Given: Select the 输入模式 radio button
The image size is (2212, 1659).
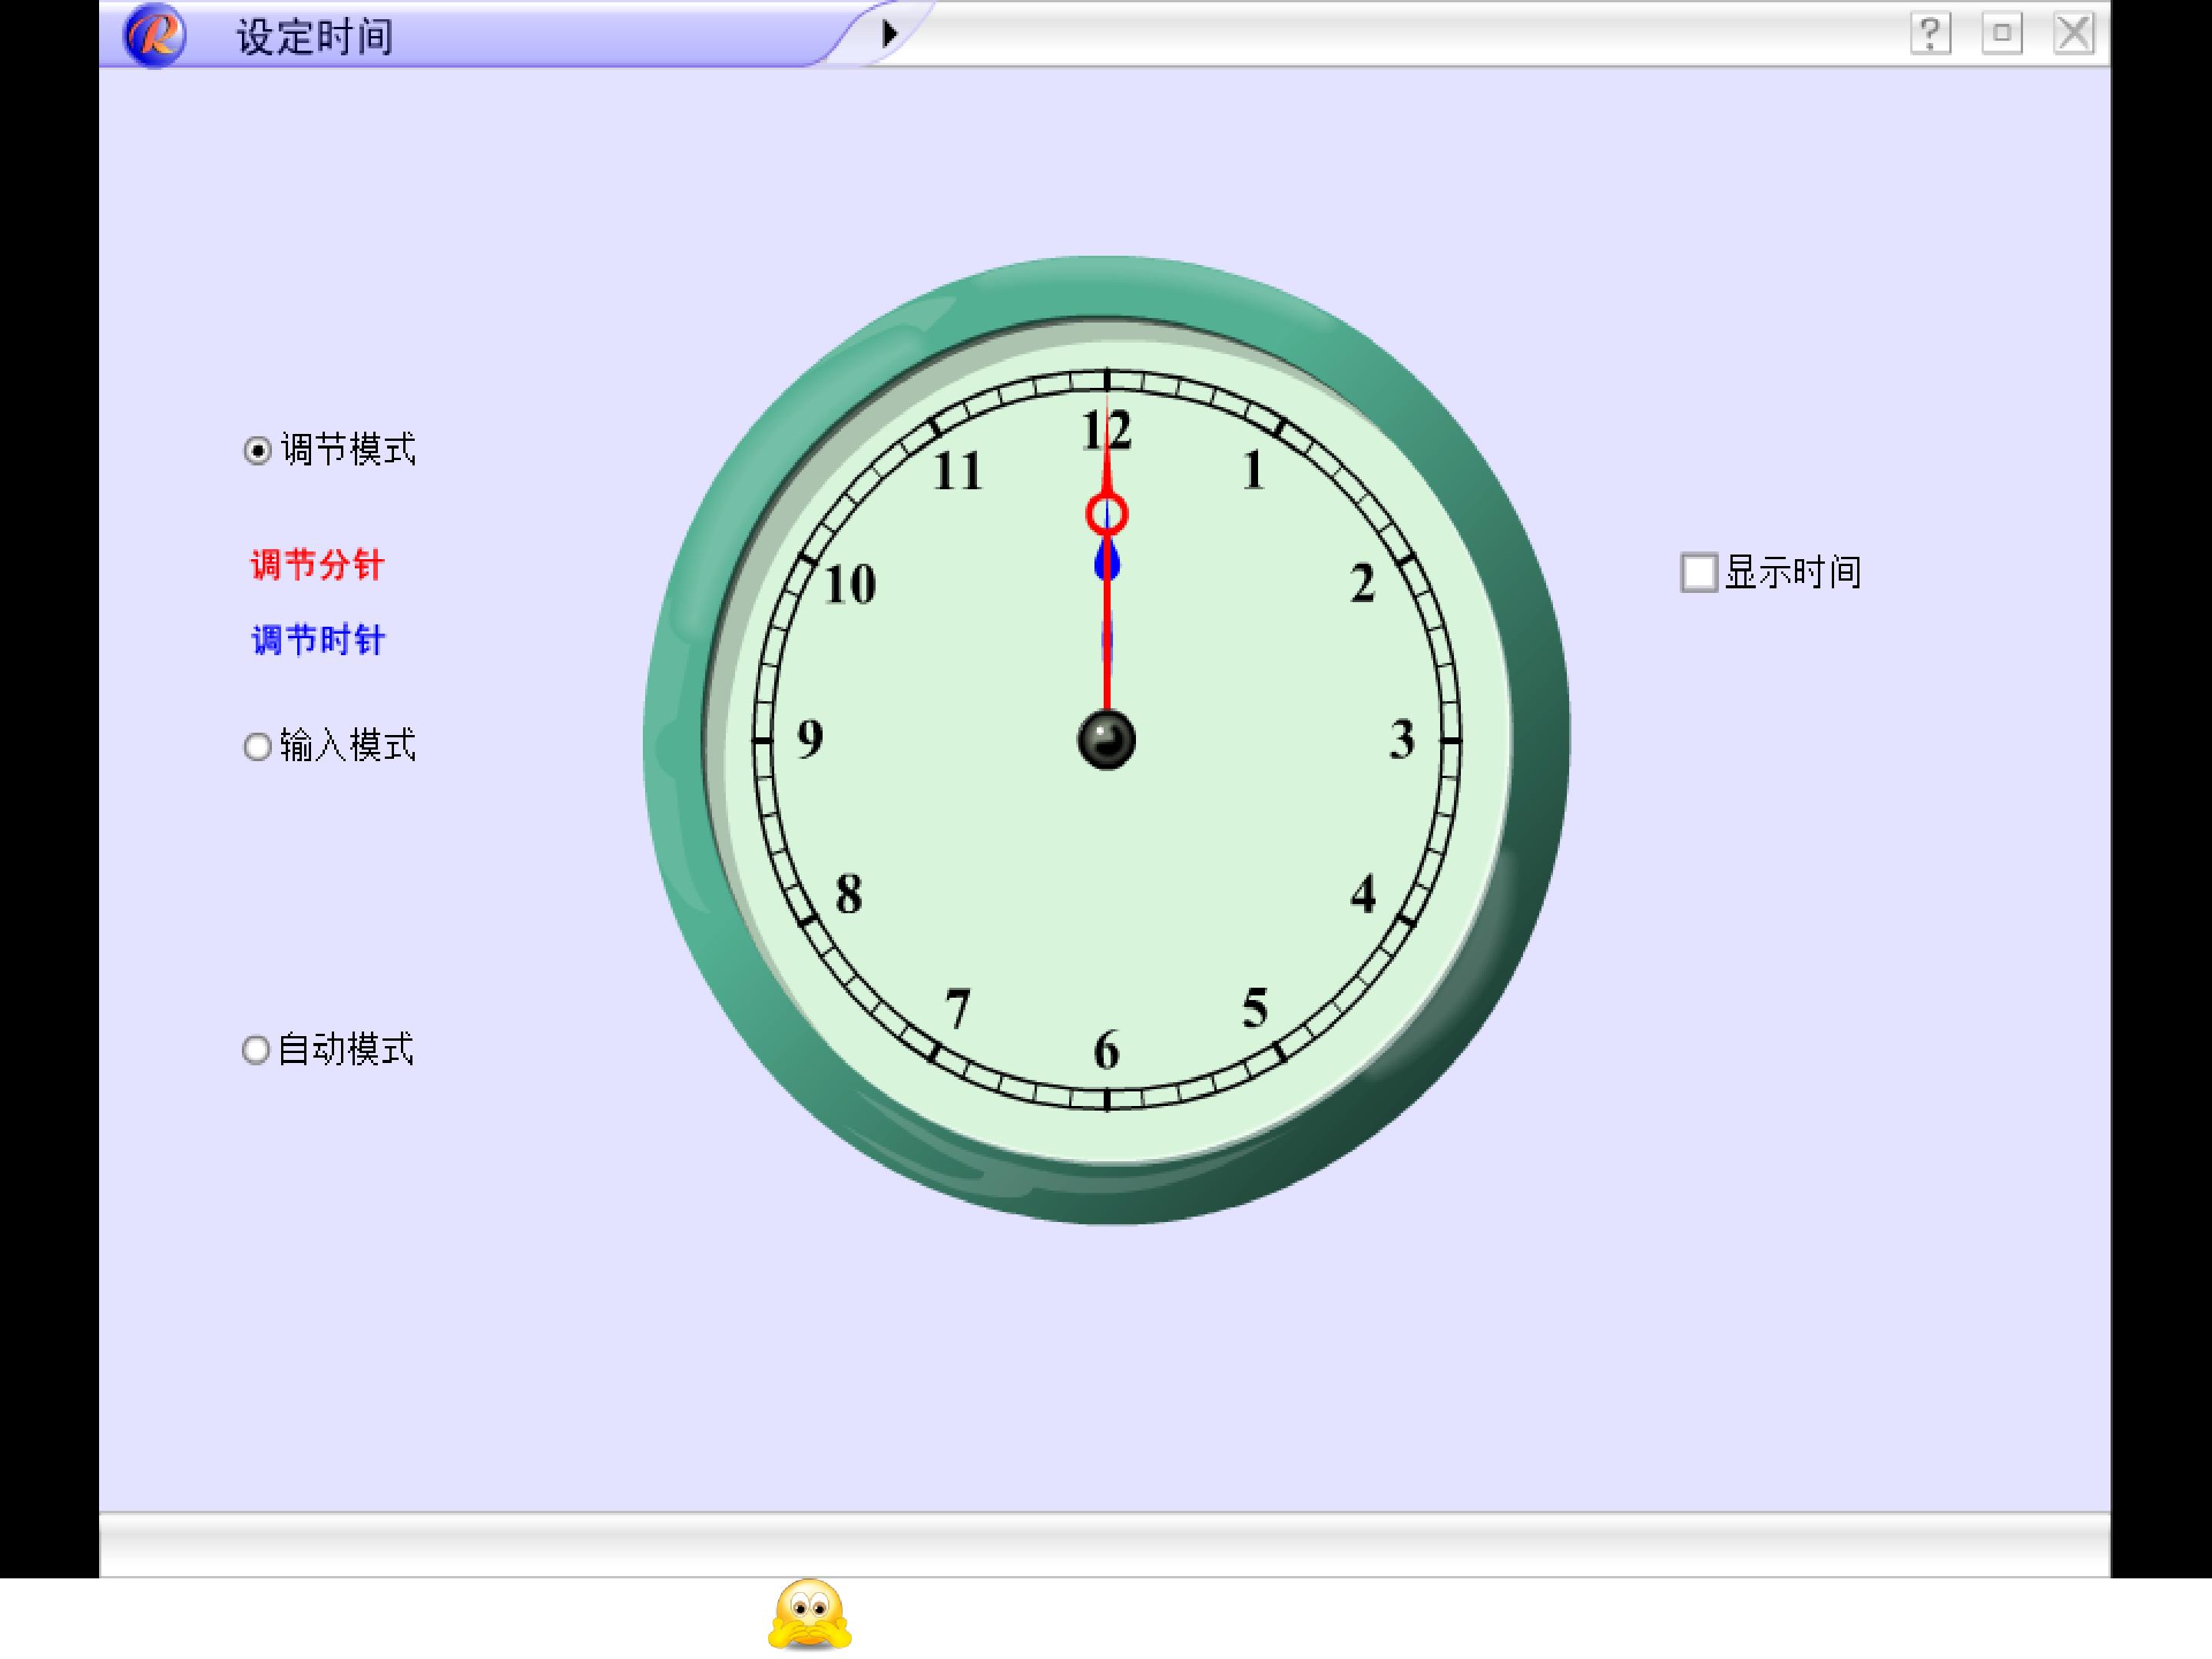Looking at the screenshot, I should [x=258, y=747].
